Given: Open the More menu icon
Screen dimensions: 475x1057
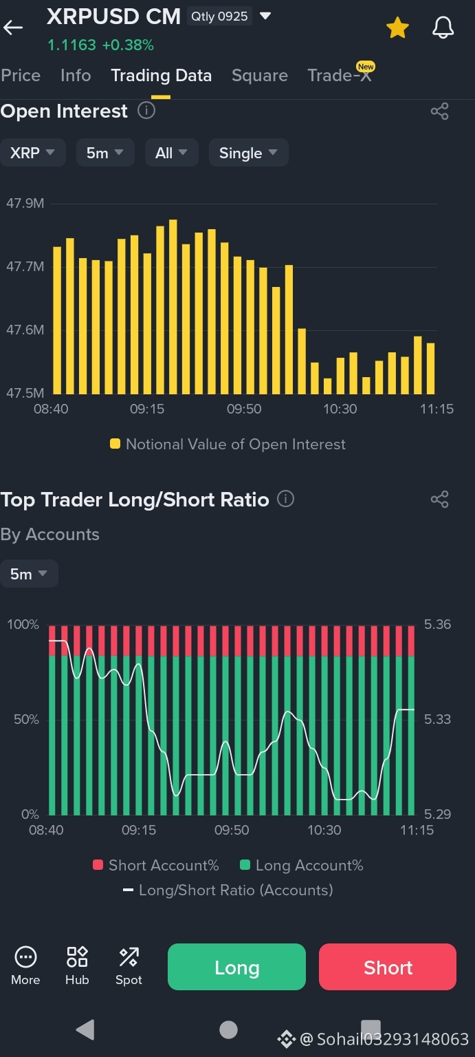Looking at the screenshot, I should click(25, 957).
